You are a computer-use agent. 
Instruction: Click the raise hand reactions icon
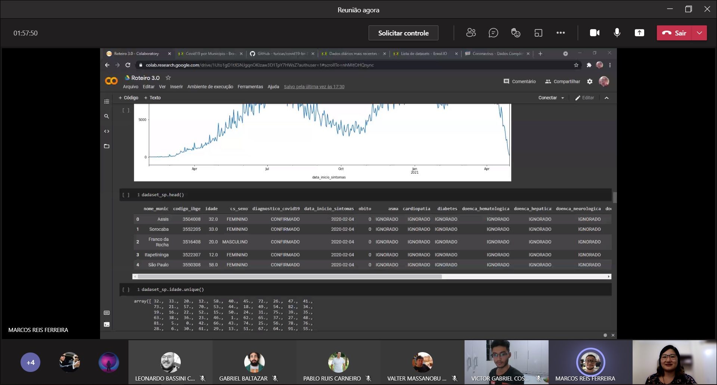pyautogui.click(x=516, y=33)
